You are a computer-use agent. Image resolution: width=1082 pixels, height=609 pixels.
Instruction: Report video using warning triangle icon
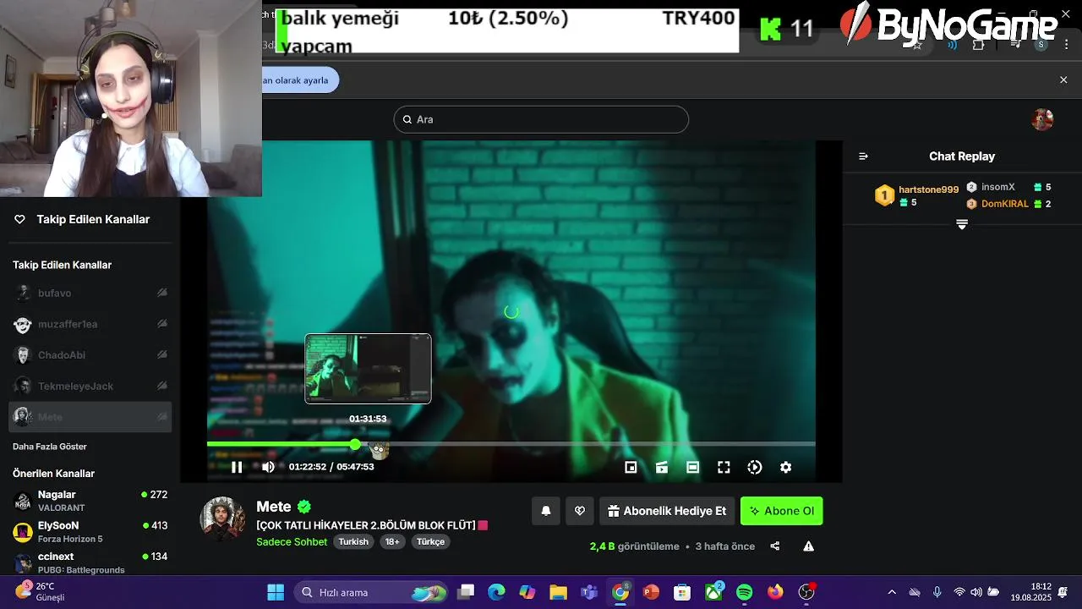(809, 546)
